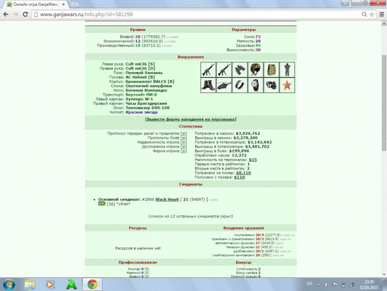Image resolution: width=387 pixels, height=291 pixels.
Task: Bookmark page with the star icon
Action: point(372,14)
